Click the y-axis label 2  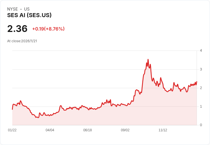pos(201,88)
